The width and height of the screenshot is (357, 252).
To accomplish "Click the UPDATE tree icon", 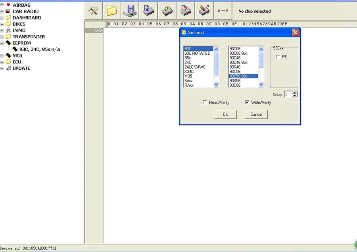I will click(8, 68).
